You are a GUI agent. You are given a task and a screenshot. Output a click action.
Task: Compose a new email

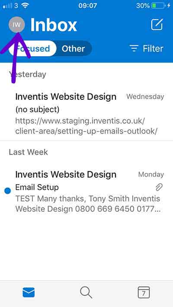coord(157,25)
